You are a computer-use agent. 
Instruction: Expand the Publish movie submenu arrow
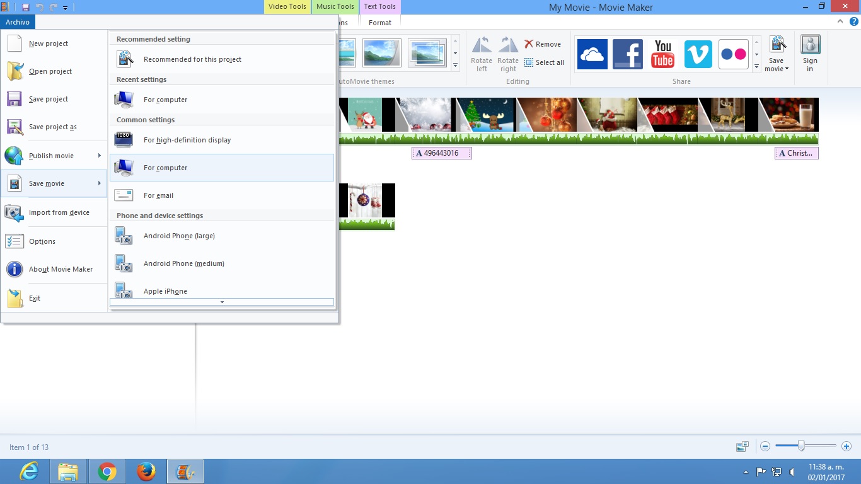[x=100, y=156]
